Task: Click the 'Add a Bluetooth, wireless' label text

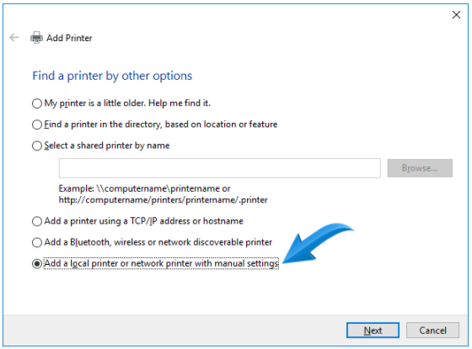Action: (158, 242)
